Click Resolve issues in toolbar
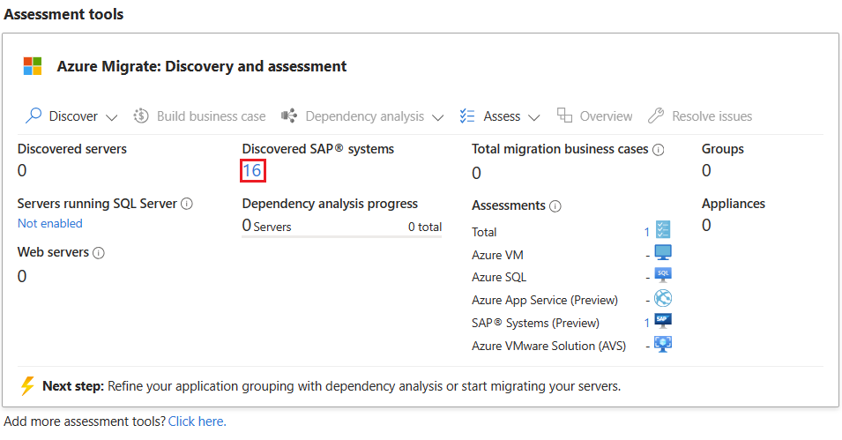Image resolution: width=842 pixels, height=440 pixels. click(x=700, y=116)
